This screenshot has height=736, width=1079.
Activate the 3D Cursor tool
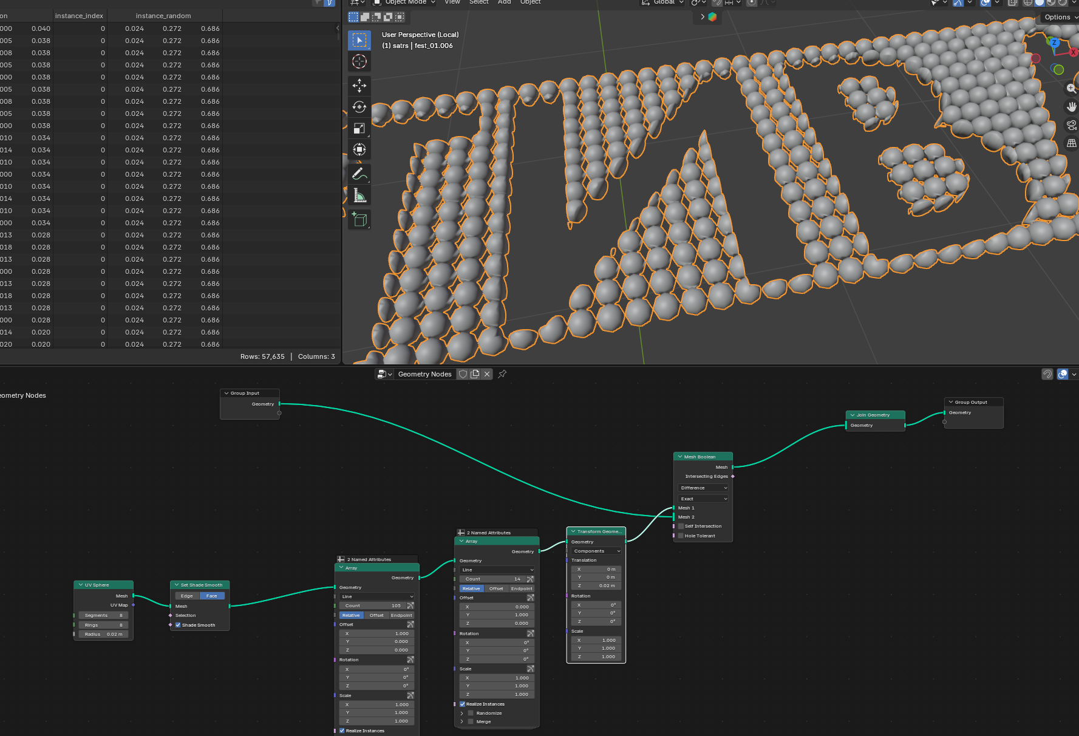coord(359,61)
